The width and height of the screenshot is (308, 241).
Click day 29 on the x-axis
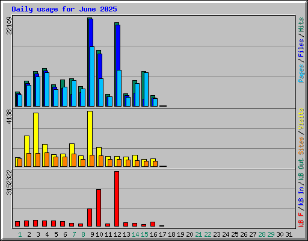tap(271, 234)
